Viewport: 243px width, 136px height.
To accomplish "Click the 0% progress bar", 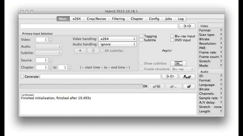I will click(x=81, y=86).
